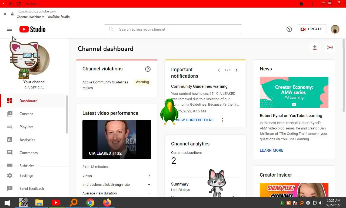Open Playlists in sidebar
This screenshot has height=208, width=346.
(33, 127)
